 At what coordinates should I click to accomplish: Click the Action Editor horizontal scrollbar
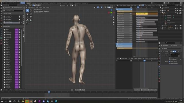[x=141, y=88]
